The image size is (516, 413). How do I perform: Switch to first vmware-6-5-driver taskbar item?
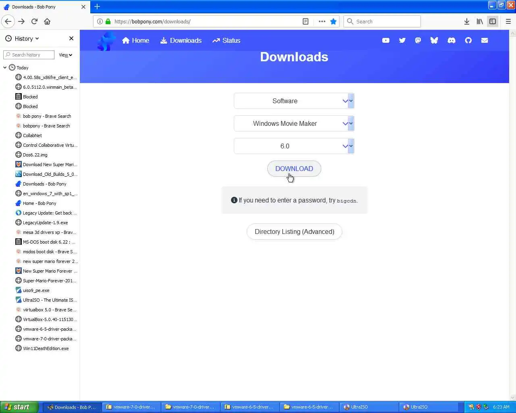250,407
